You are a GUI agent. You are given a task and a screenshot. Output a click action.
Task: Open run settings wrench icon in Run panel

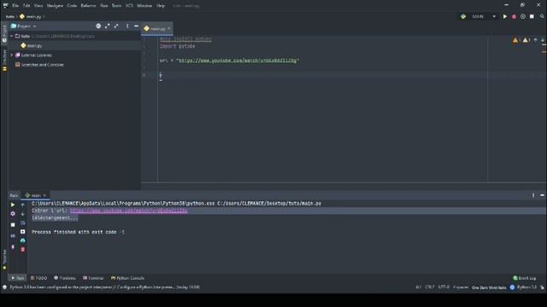click(13, 214)
